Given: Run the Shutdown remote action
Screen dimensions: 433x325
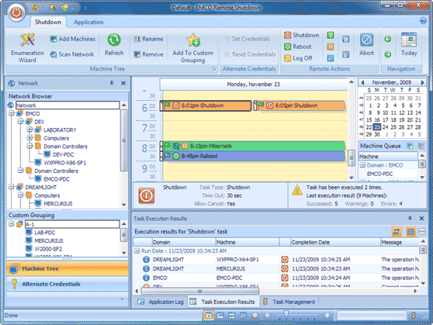Looking at the screenshot, I should click(x=302, y=35).
